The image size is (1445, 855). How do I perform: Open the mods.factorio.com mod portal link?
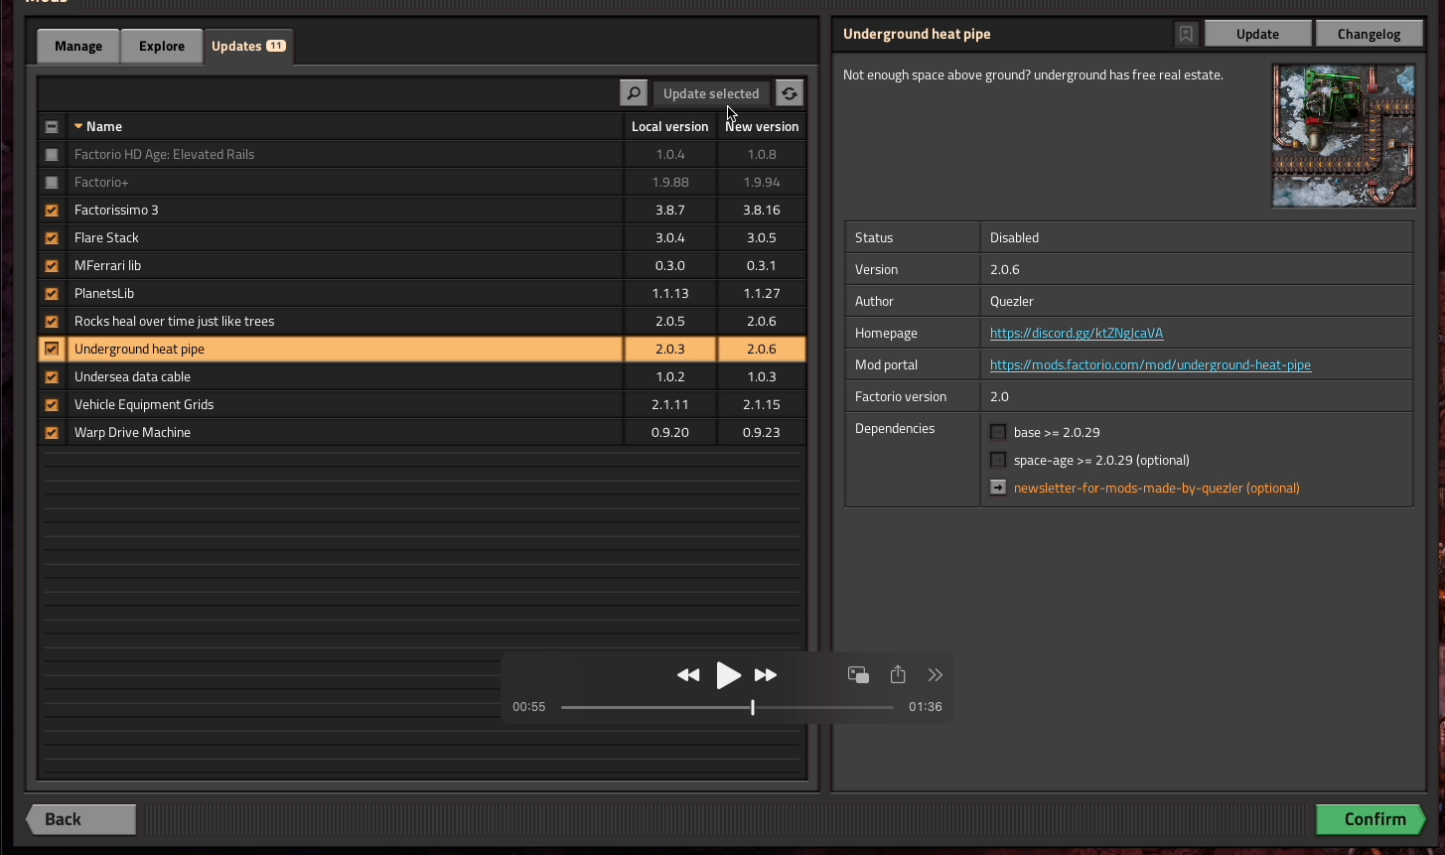coord(1150,364)
